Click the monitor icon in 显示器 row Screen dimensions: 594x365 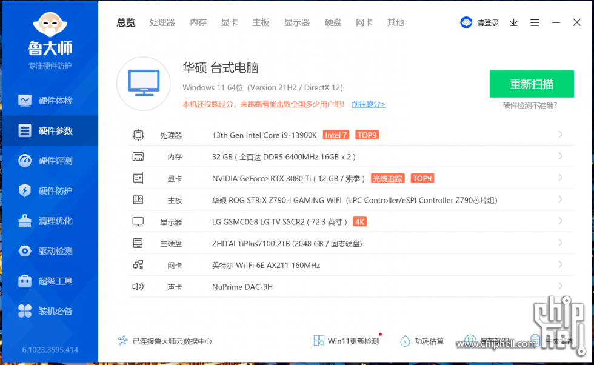click(x=138, y=222)
